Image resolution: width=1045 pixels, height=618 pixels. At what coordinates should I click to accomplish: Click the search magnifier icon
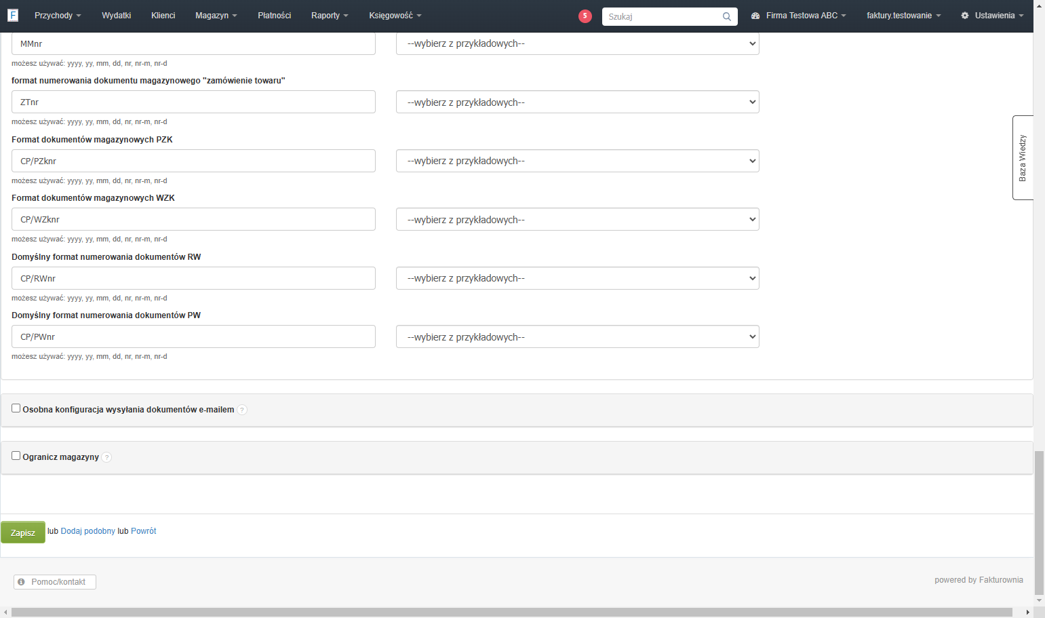727,17
